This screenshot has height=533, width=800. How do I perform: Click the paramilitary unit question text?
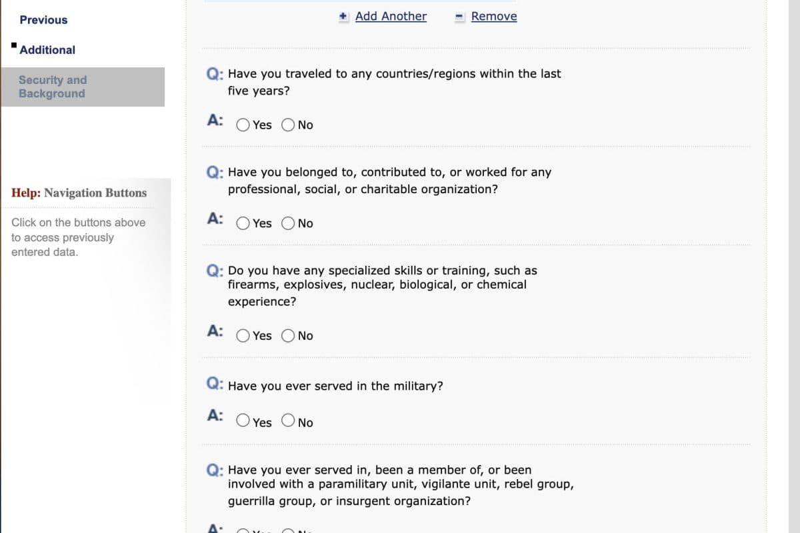point(400,485)
